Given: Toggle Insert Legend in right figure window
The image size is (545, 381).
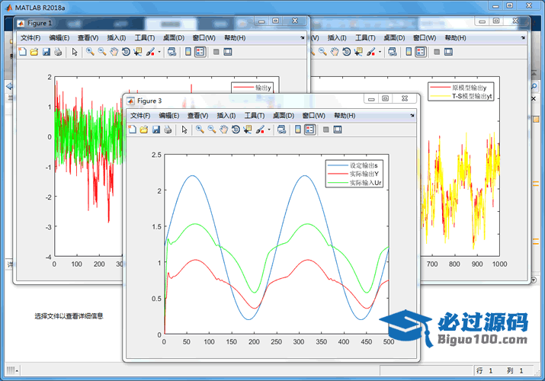Looking at the screenshot, I should click(420, 52).
